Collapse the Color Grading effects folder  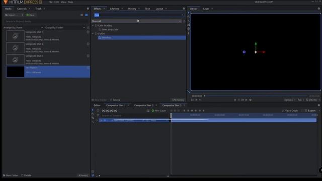(x=93, y=26)
